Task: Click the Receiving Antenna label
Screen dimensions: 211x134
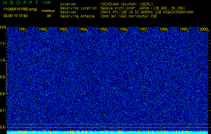Action: [77, 16]
